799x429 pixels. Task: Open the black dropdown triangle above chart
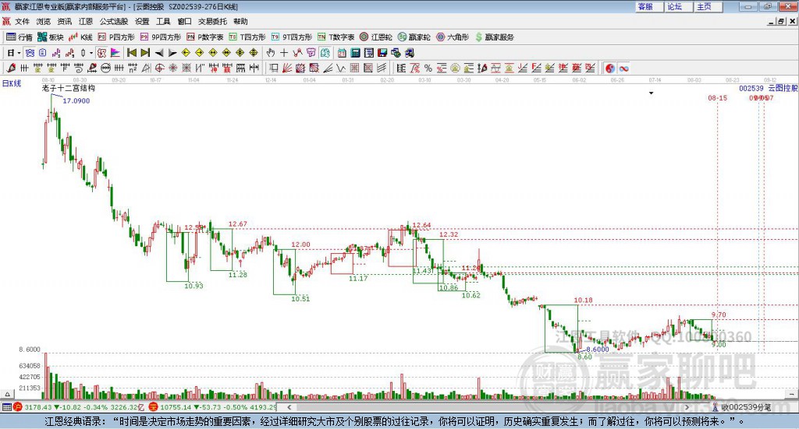coord(651,93)
